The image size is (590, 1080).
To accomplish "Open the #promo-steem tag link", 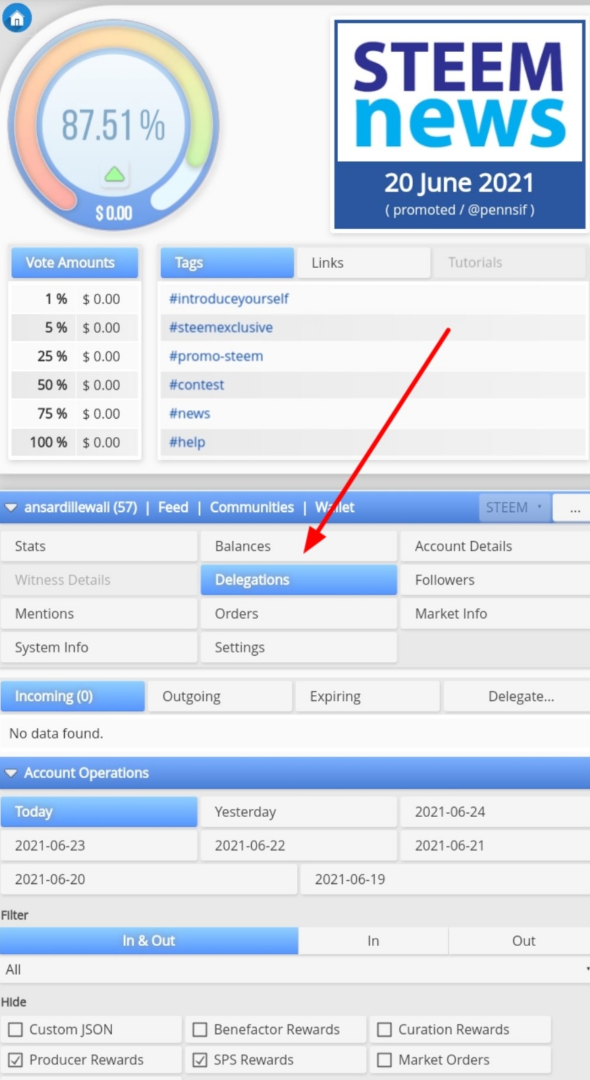I will coord(216,356).
